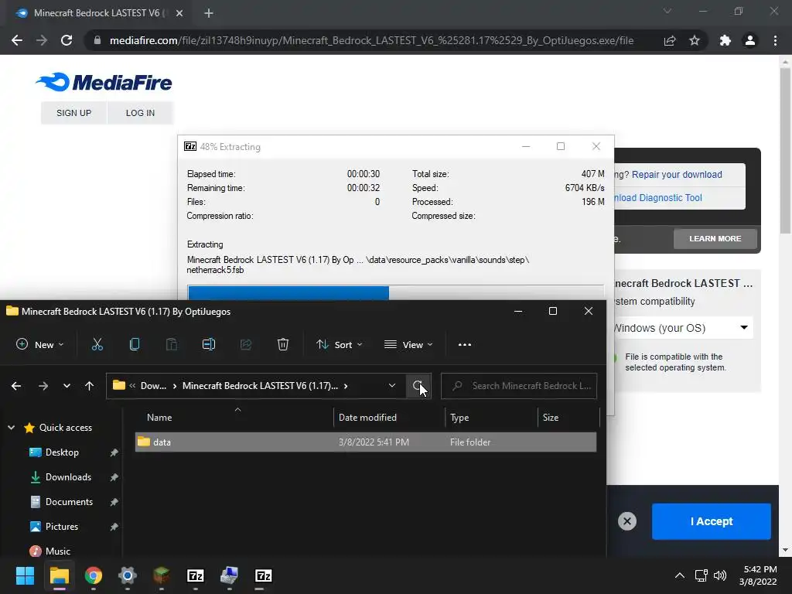Click the 7-Zip extraction progress bar
This screenshot has width=792, height=594.
tap(395, 292)
